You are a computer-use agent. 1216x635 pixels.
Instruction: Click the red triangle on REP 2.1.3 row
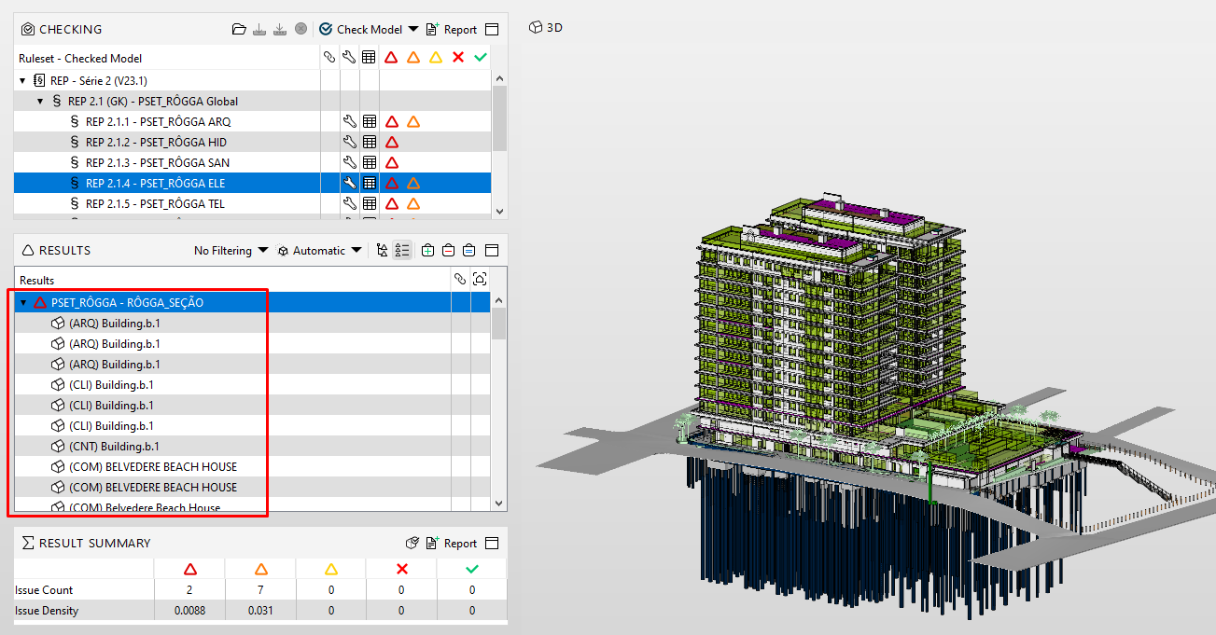(x=392, y=162)
